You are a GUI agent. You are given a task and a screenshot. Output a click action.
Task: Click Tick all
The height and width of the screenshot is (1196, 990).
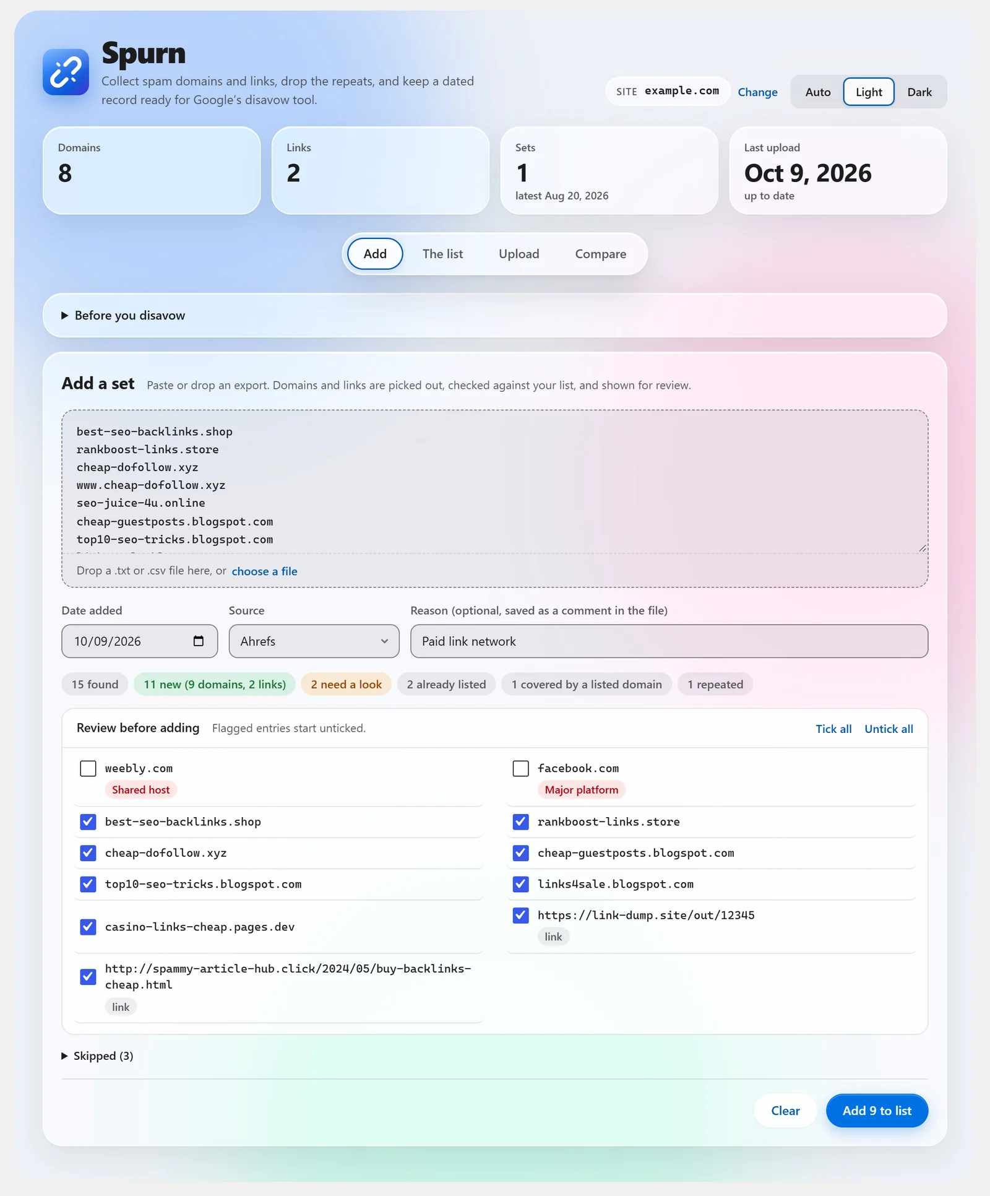coord(833,729)
